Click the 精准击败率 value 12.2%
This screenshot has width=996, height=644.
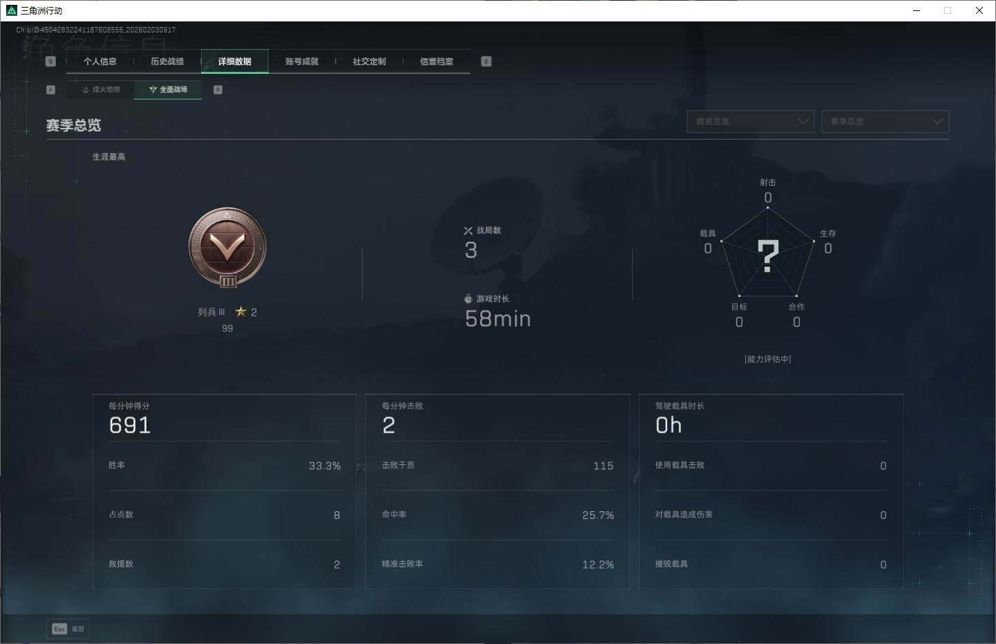click(x=598, y=565)
